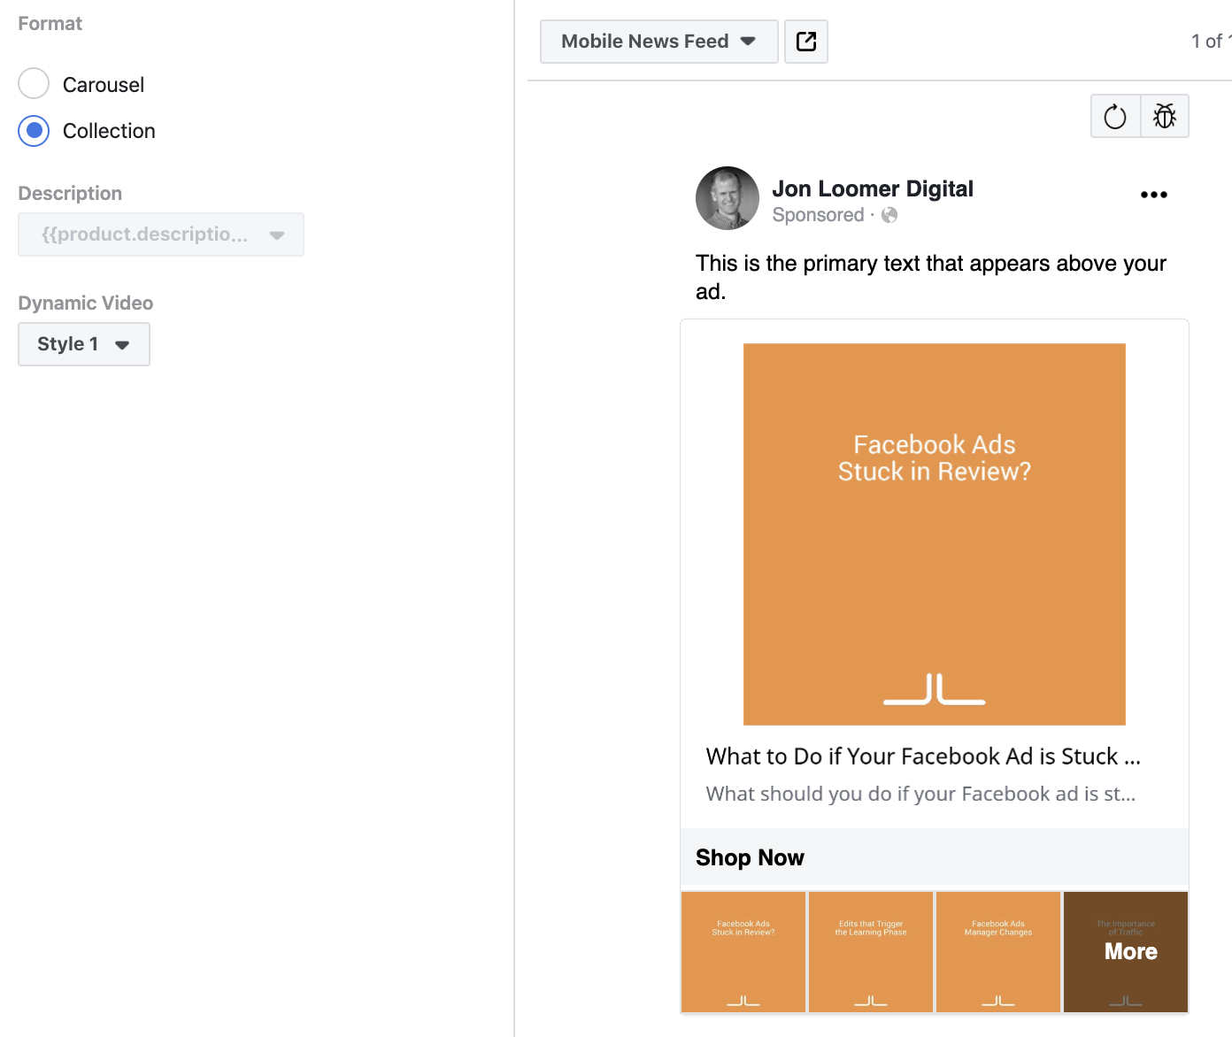Click the globe audience icon next to Sponsored
This screenshot has width=1232, height=1037.
[x=889, y=215]
